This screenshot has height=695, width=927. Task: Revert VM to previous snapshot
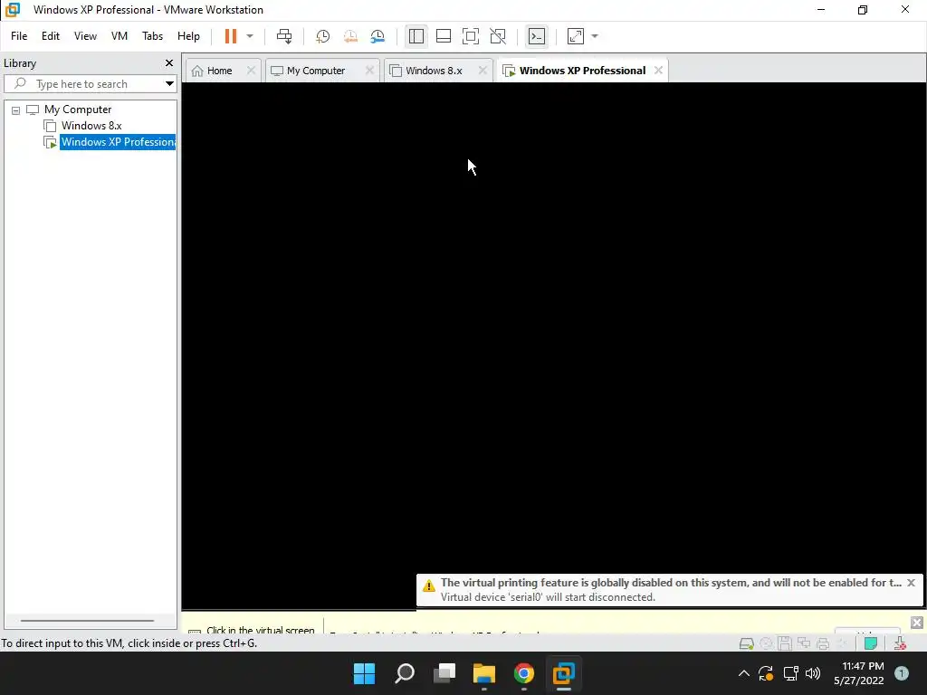pos(350,36)
